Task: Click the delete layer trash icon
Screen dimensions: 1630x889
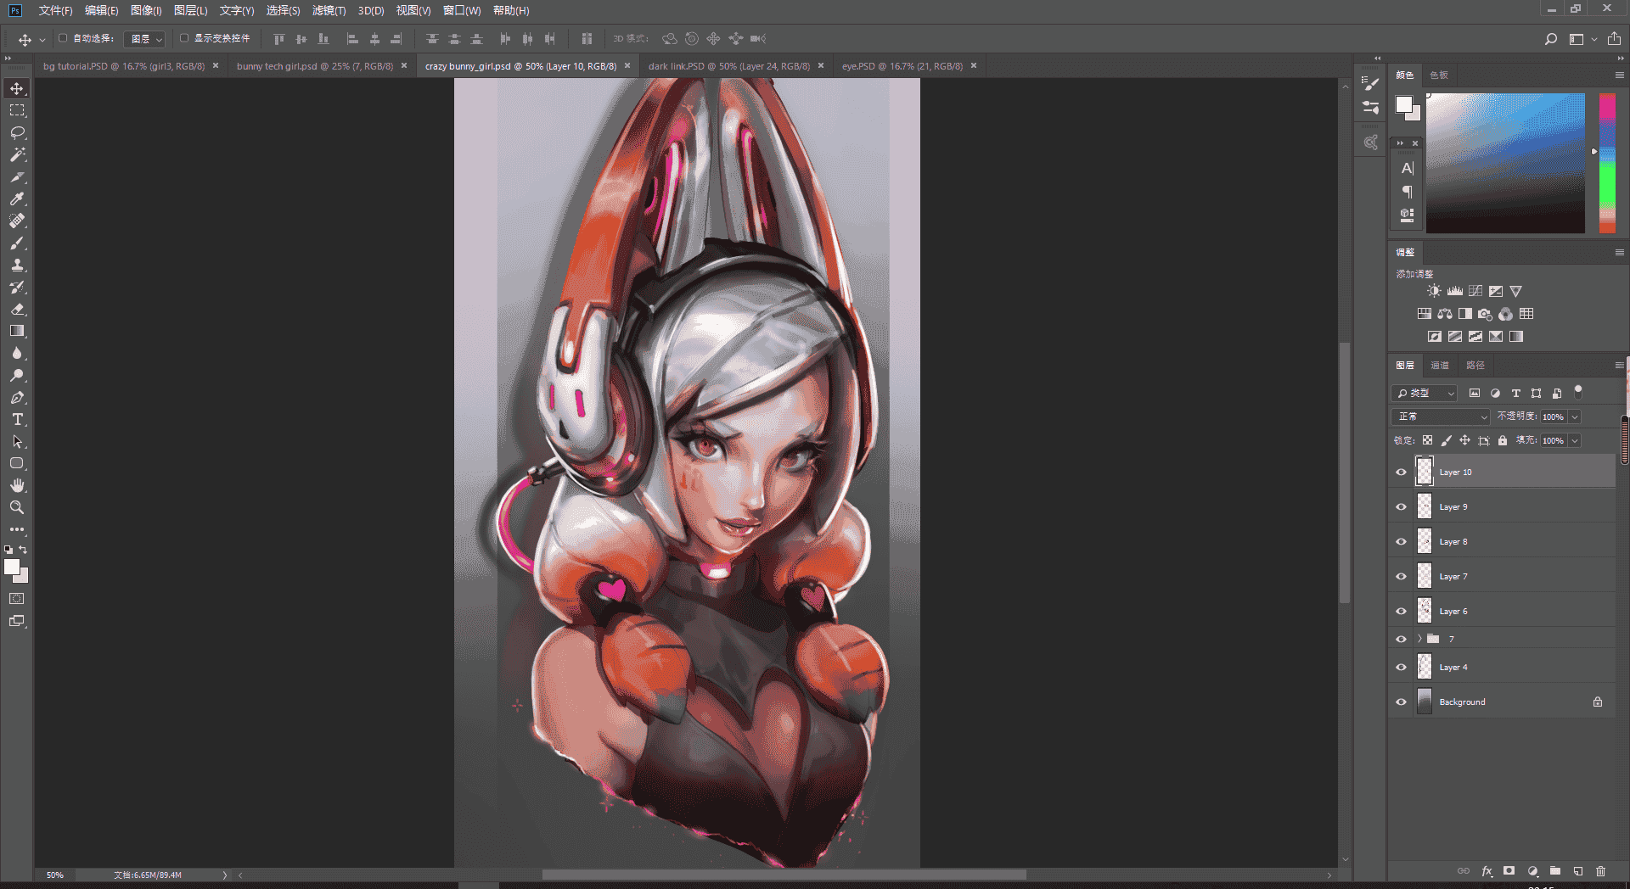Action: click(1600, 871)
